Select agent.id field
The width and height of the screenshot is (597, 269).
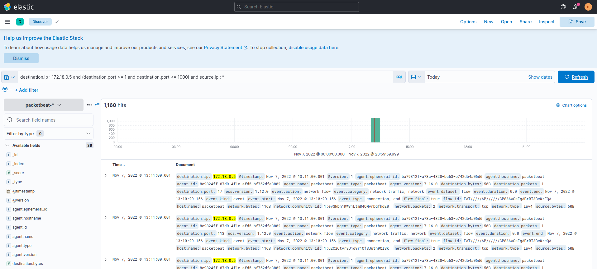click(20, 227)
